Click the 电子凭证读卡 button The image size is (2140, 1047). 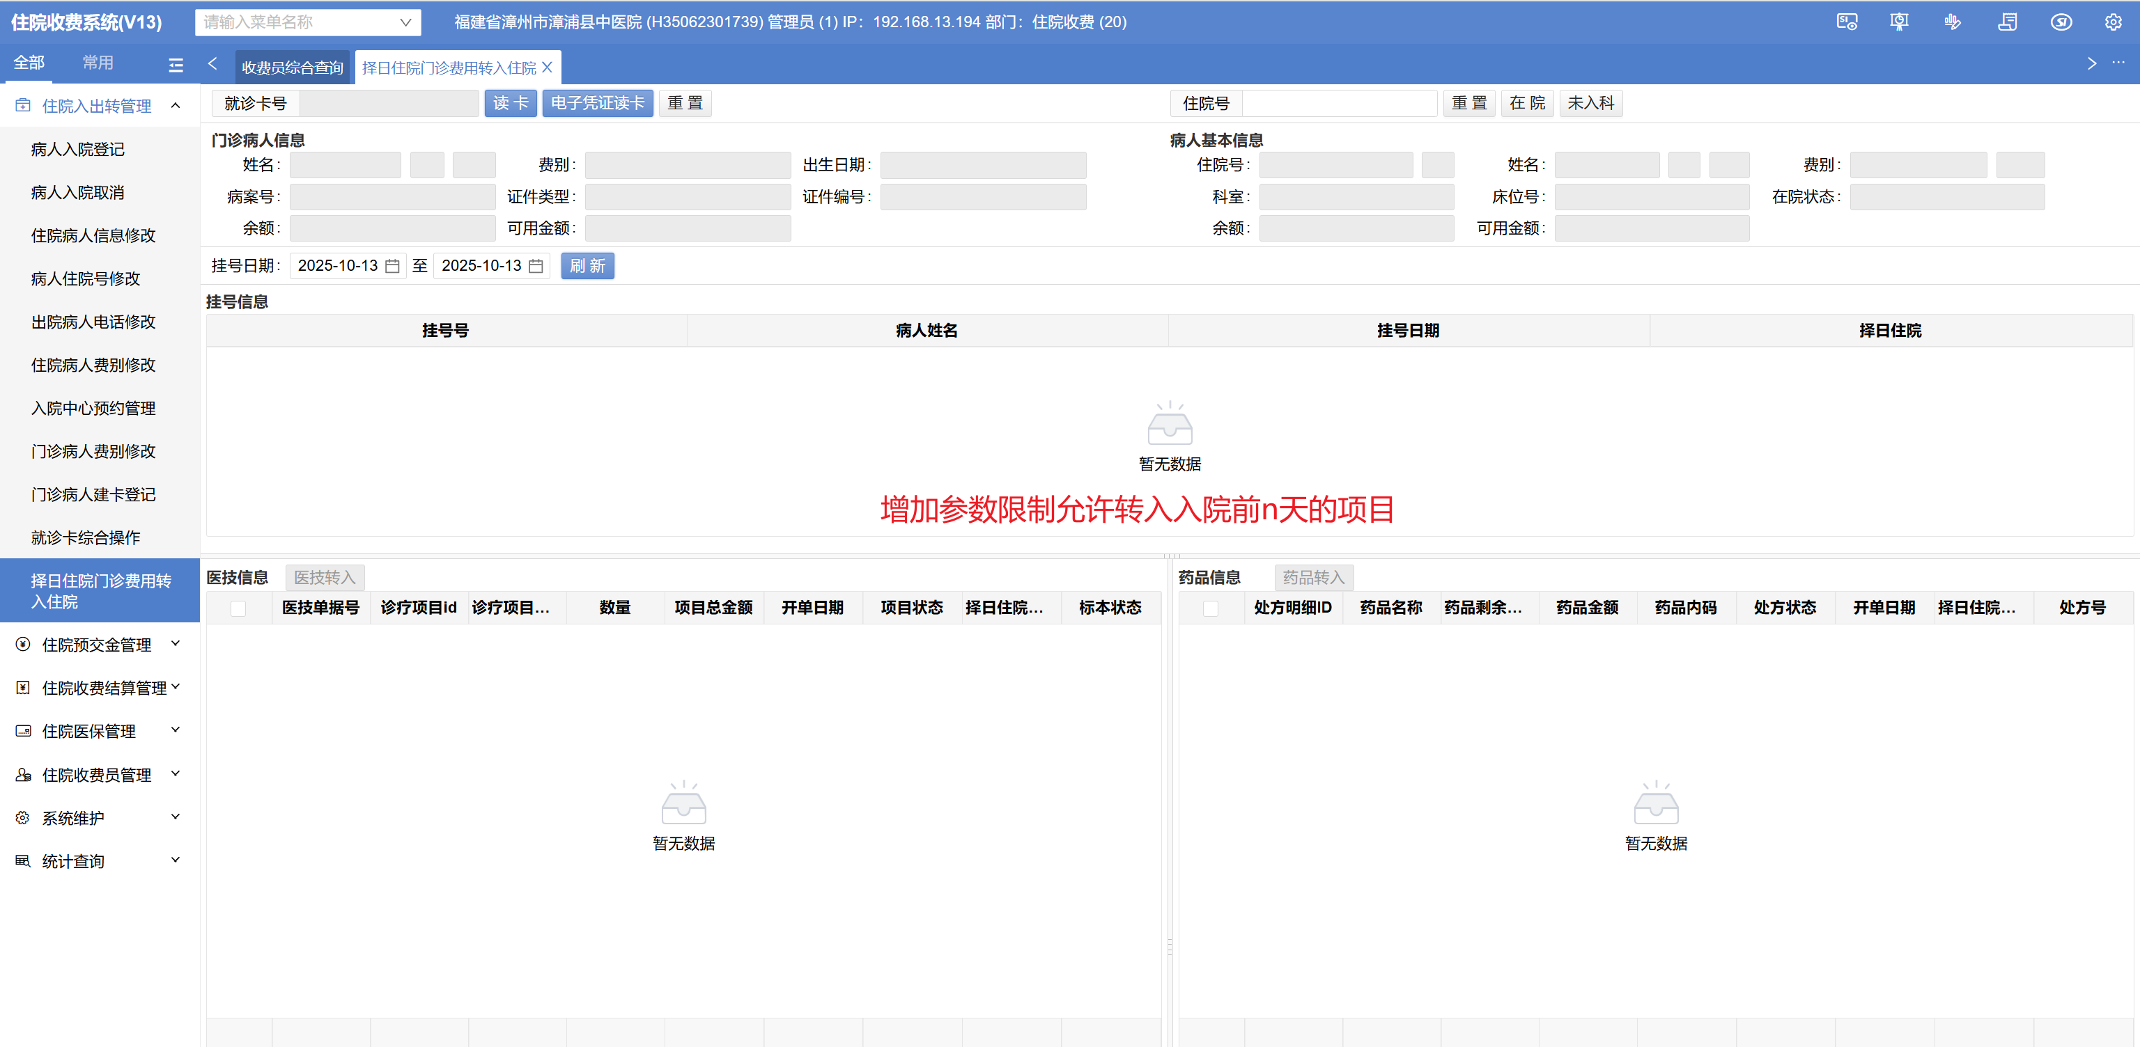(597, 104)
